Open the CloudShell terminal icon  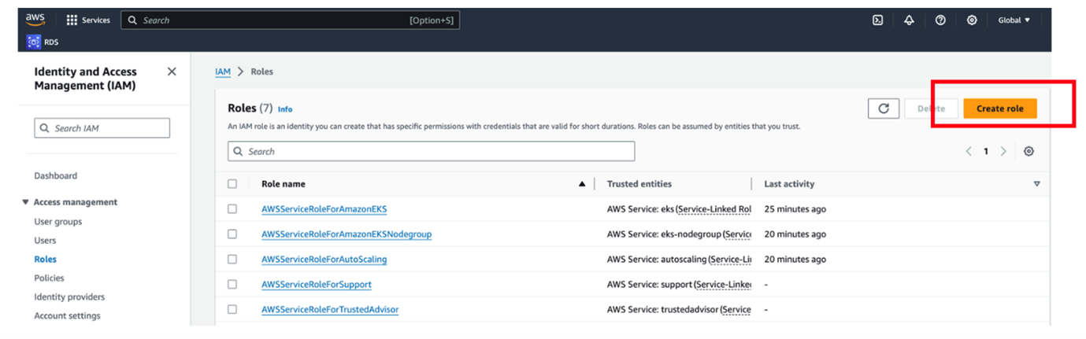pos(877,20)
